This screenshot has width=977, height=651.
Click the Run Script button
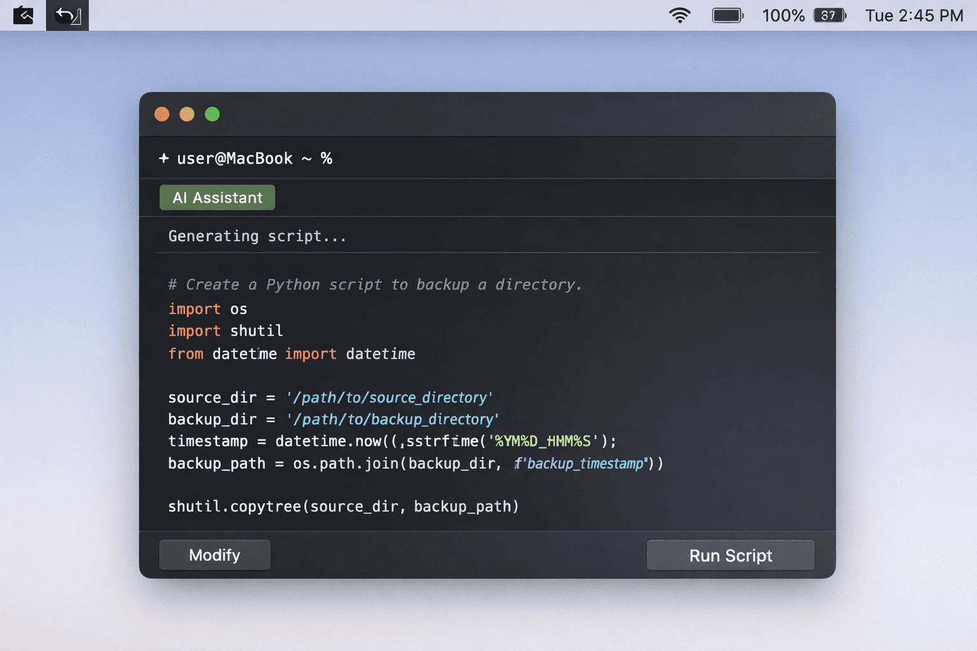730,555
